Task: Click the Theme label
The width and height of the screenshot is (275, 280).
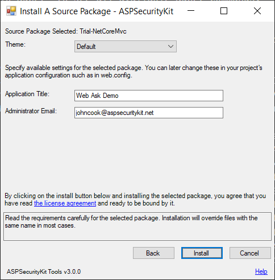Action: 15,44
